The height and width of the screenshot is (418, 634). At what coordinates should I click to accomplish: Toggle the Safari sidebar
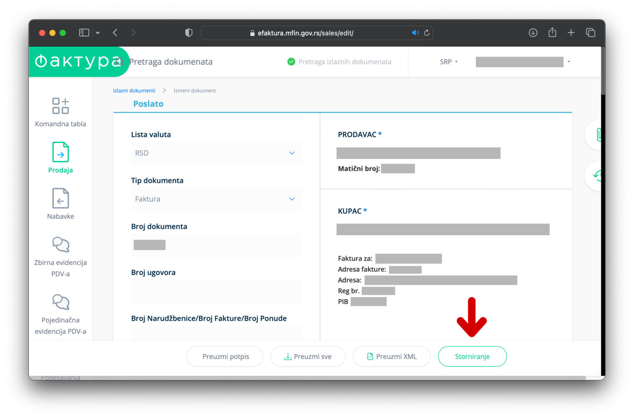click(x=84, y=33)
